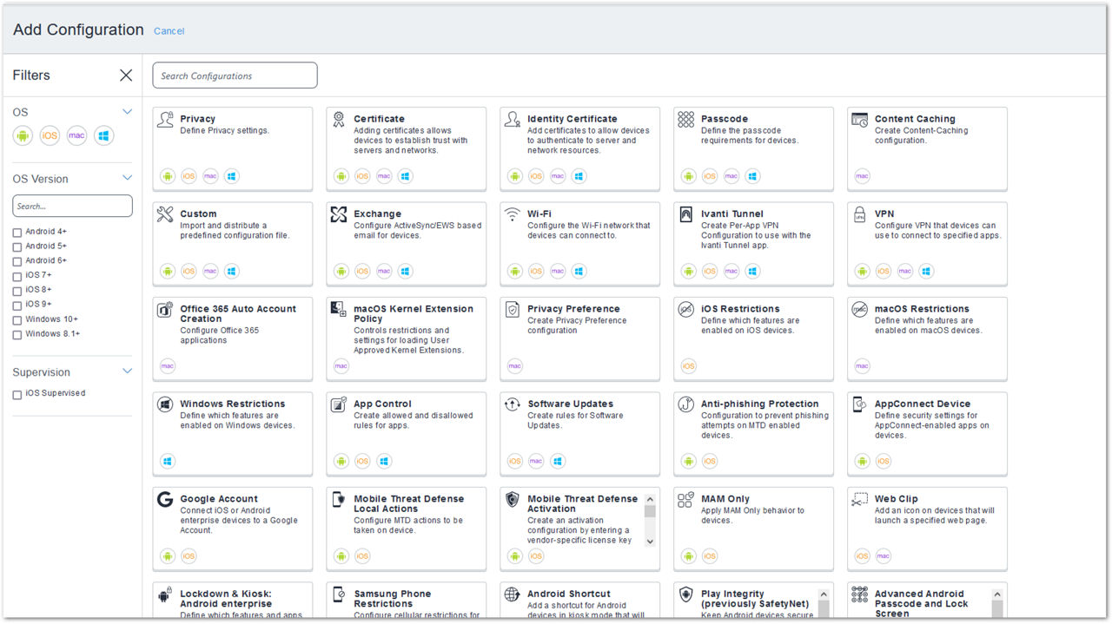Click the Cancel link
Screen dimensions: 1112x624
(169, 31)
